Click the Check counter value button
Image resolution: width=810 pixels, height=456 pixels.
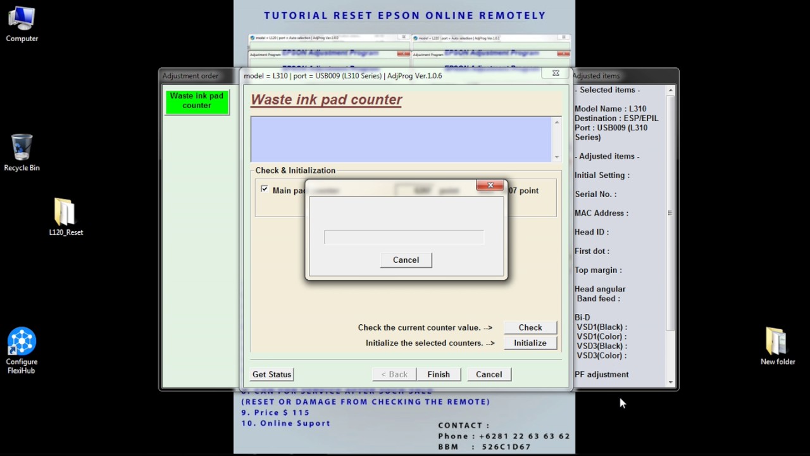530,327
